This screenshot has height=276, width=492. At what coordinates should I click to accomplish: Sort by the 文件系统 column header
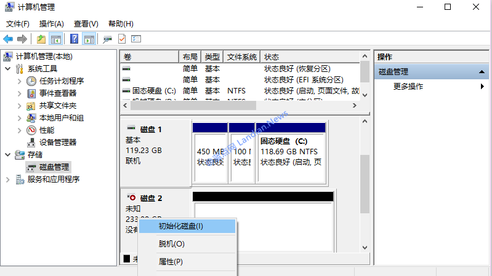pos(242,57)
